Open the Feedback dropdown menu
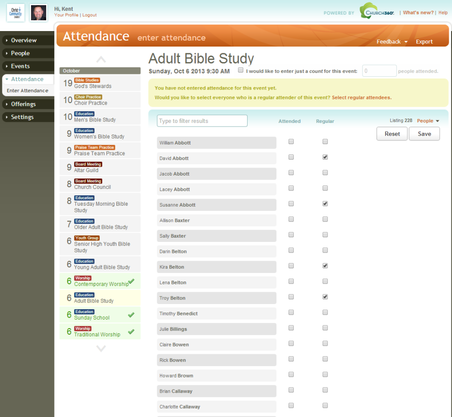The width and height of the screenshot is (452, 417). pyautogui.click(x=392, y=42)
